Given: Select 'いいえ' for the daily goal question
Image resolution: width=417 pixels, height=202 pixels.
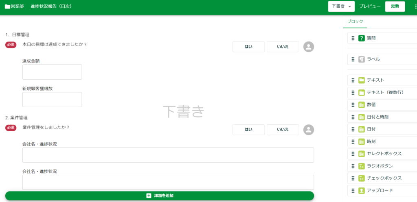Looking at the screenshot, I should coord(283,47).
